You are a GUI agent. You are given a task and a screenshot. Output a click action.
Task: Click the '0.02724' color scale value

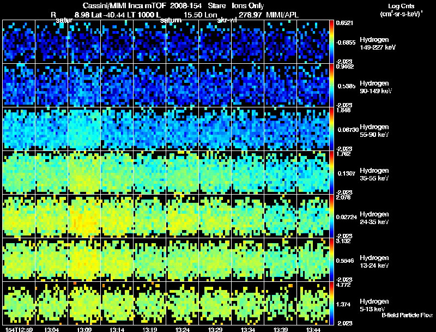[347, 217]
